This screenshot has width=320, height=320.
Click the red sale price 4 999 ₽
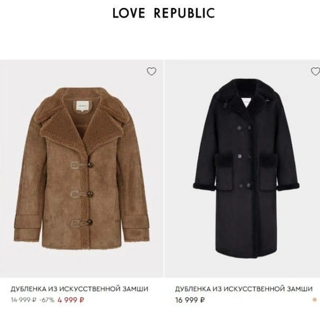(71, 300)
